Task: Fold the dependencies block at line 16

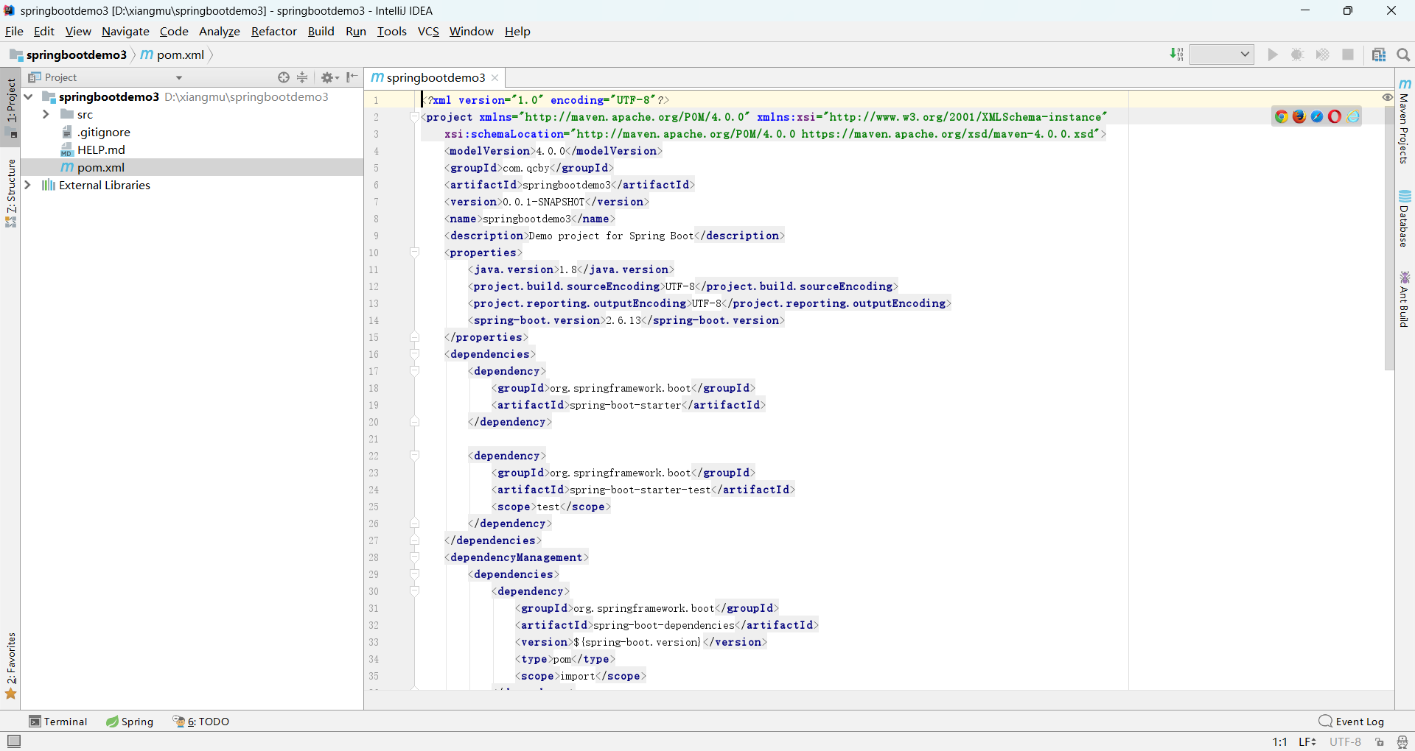Action: tap(414, 354)
